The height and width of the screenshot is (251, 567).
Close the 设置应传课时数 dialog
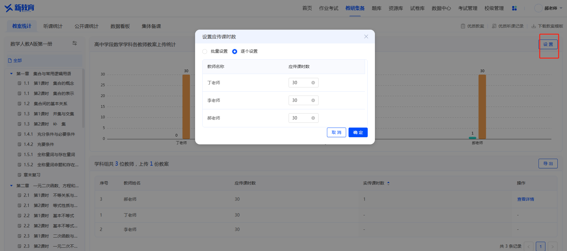(366, 37)
